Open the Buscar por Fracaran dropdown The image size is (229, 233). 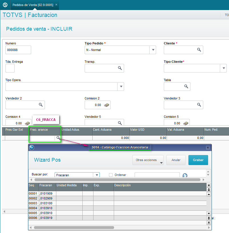point(97,175)
